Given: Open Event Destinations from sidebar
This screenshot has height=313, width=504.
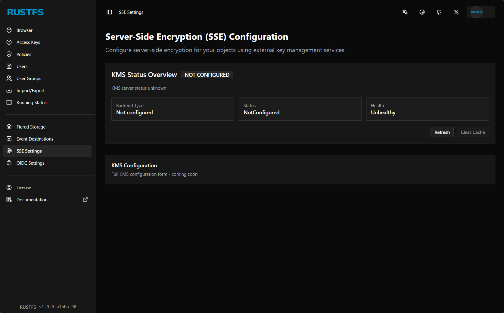Looking at the screenshot, I should coord(35,139).
